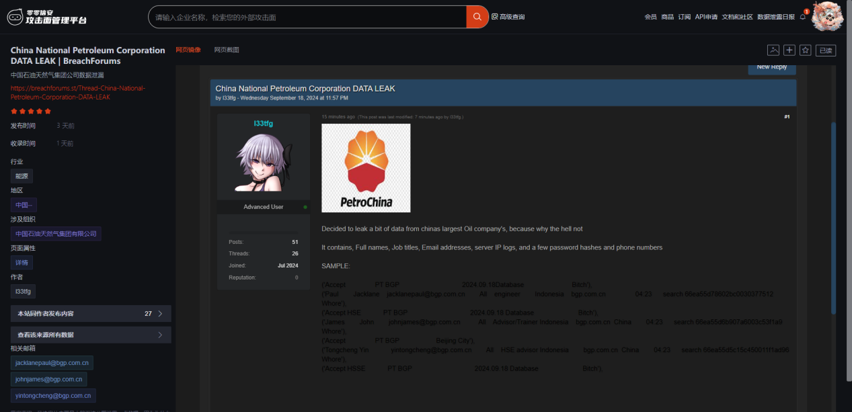Click the 中国石油天然气集团公司数据泄漏 subtitle
Viewport: 852px width, 412px height.
tap(57, 75)
